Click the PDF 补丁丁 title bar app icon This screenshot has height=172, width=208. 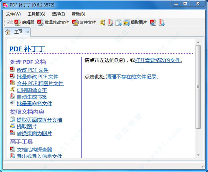pyautogui.click(x=5, y=5)
